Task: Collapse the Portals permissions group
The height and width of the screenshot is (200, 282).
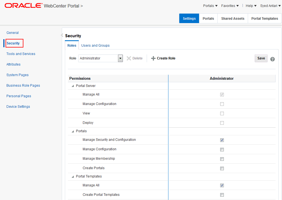Action: point(73,131)
